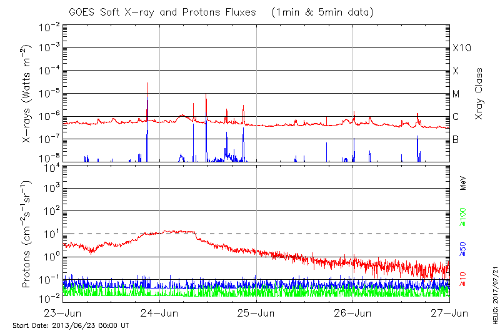Pick the blue ≥50 MeV legend label
Screen dimensions: 500x331
coord(463,247)
